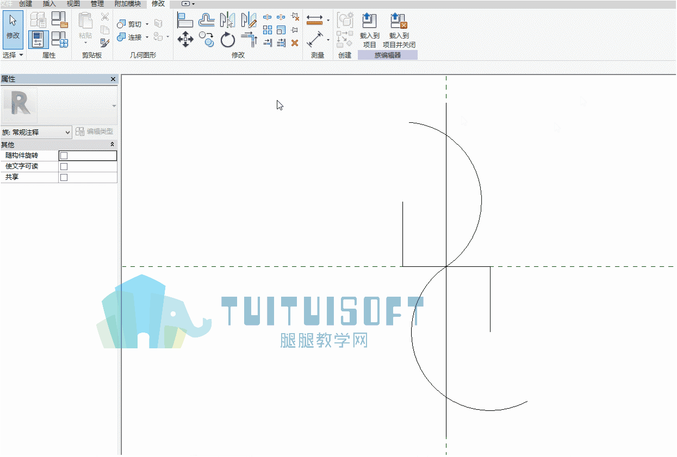677x457 pixels.
Task: Close the 属性 palette
Action: tap(113, 79)
